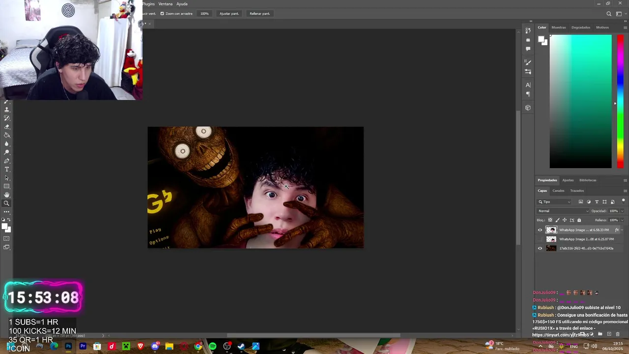Screen dimensions: 629x354
Task: Lock layer position
Action: (565, 220)
